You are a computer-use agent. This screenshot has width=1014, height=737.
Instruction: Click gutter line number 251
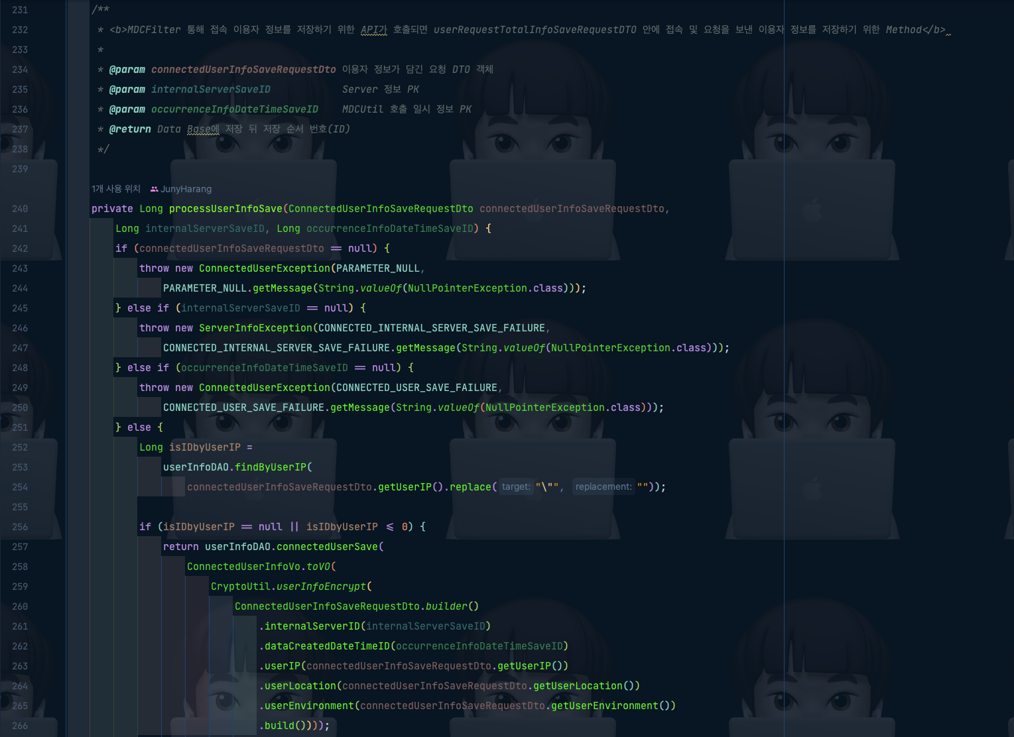tap(20, 427)
